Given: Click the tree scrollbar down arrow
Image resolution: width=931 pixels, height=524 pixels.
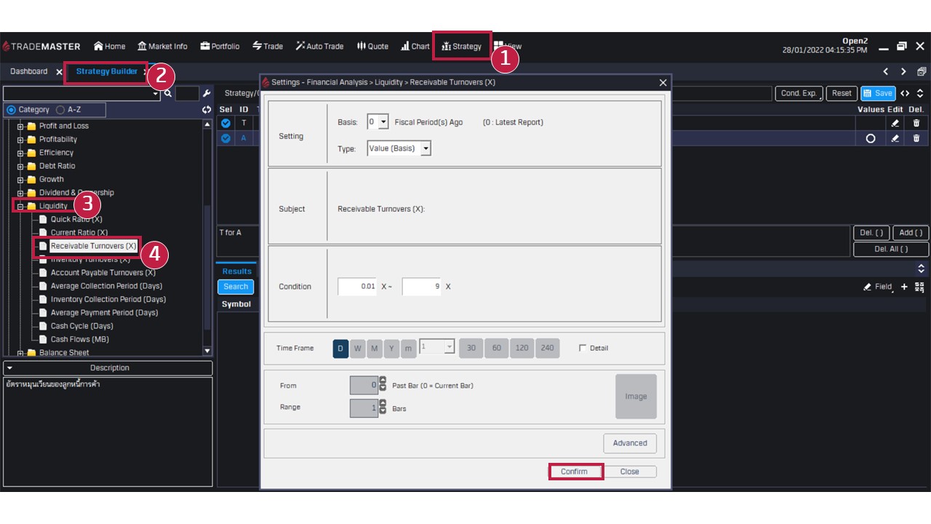Looking at the screenshot, I should pos(207,352).
